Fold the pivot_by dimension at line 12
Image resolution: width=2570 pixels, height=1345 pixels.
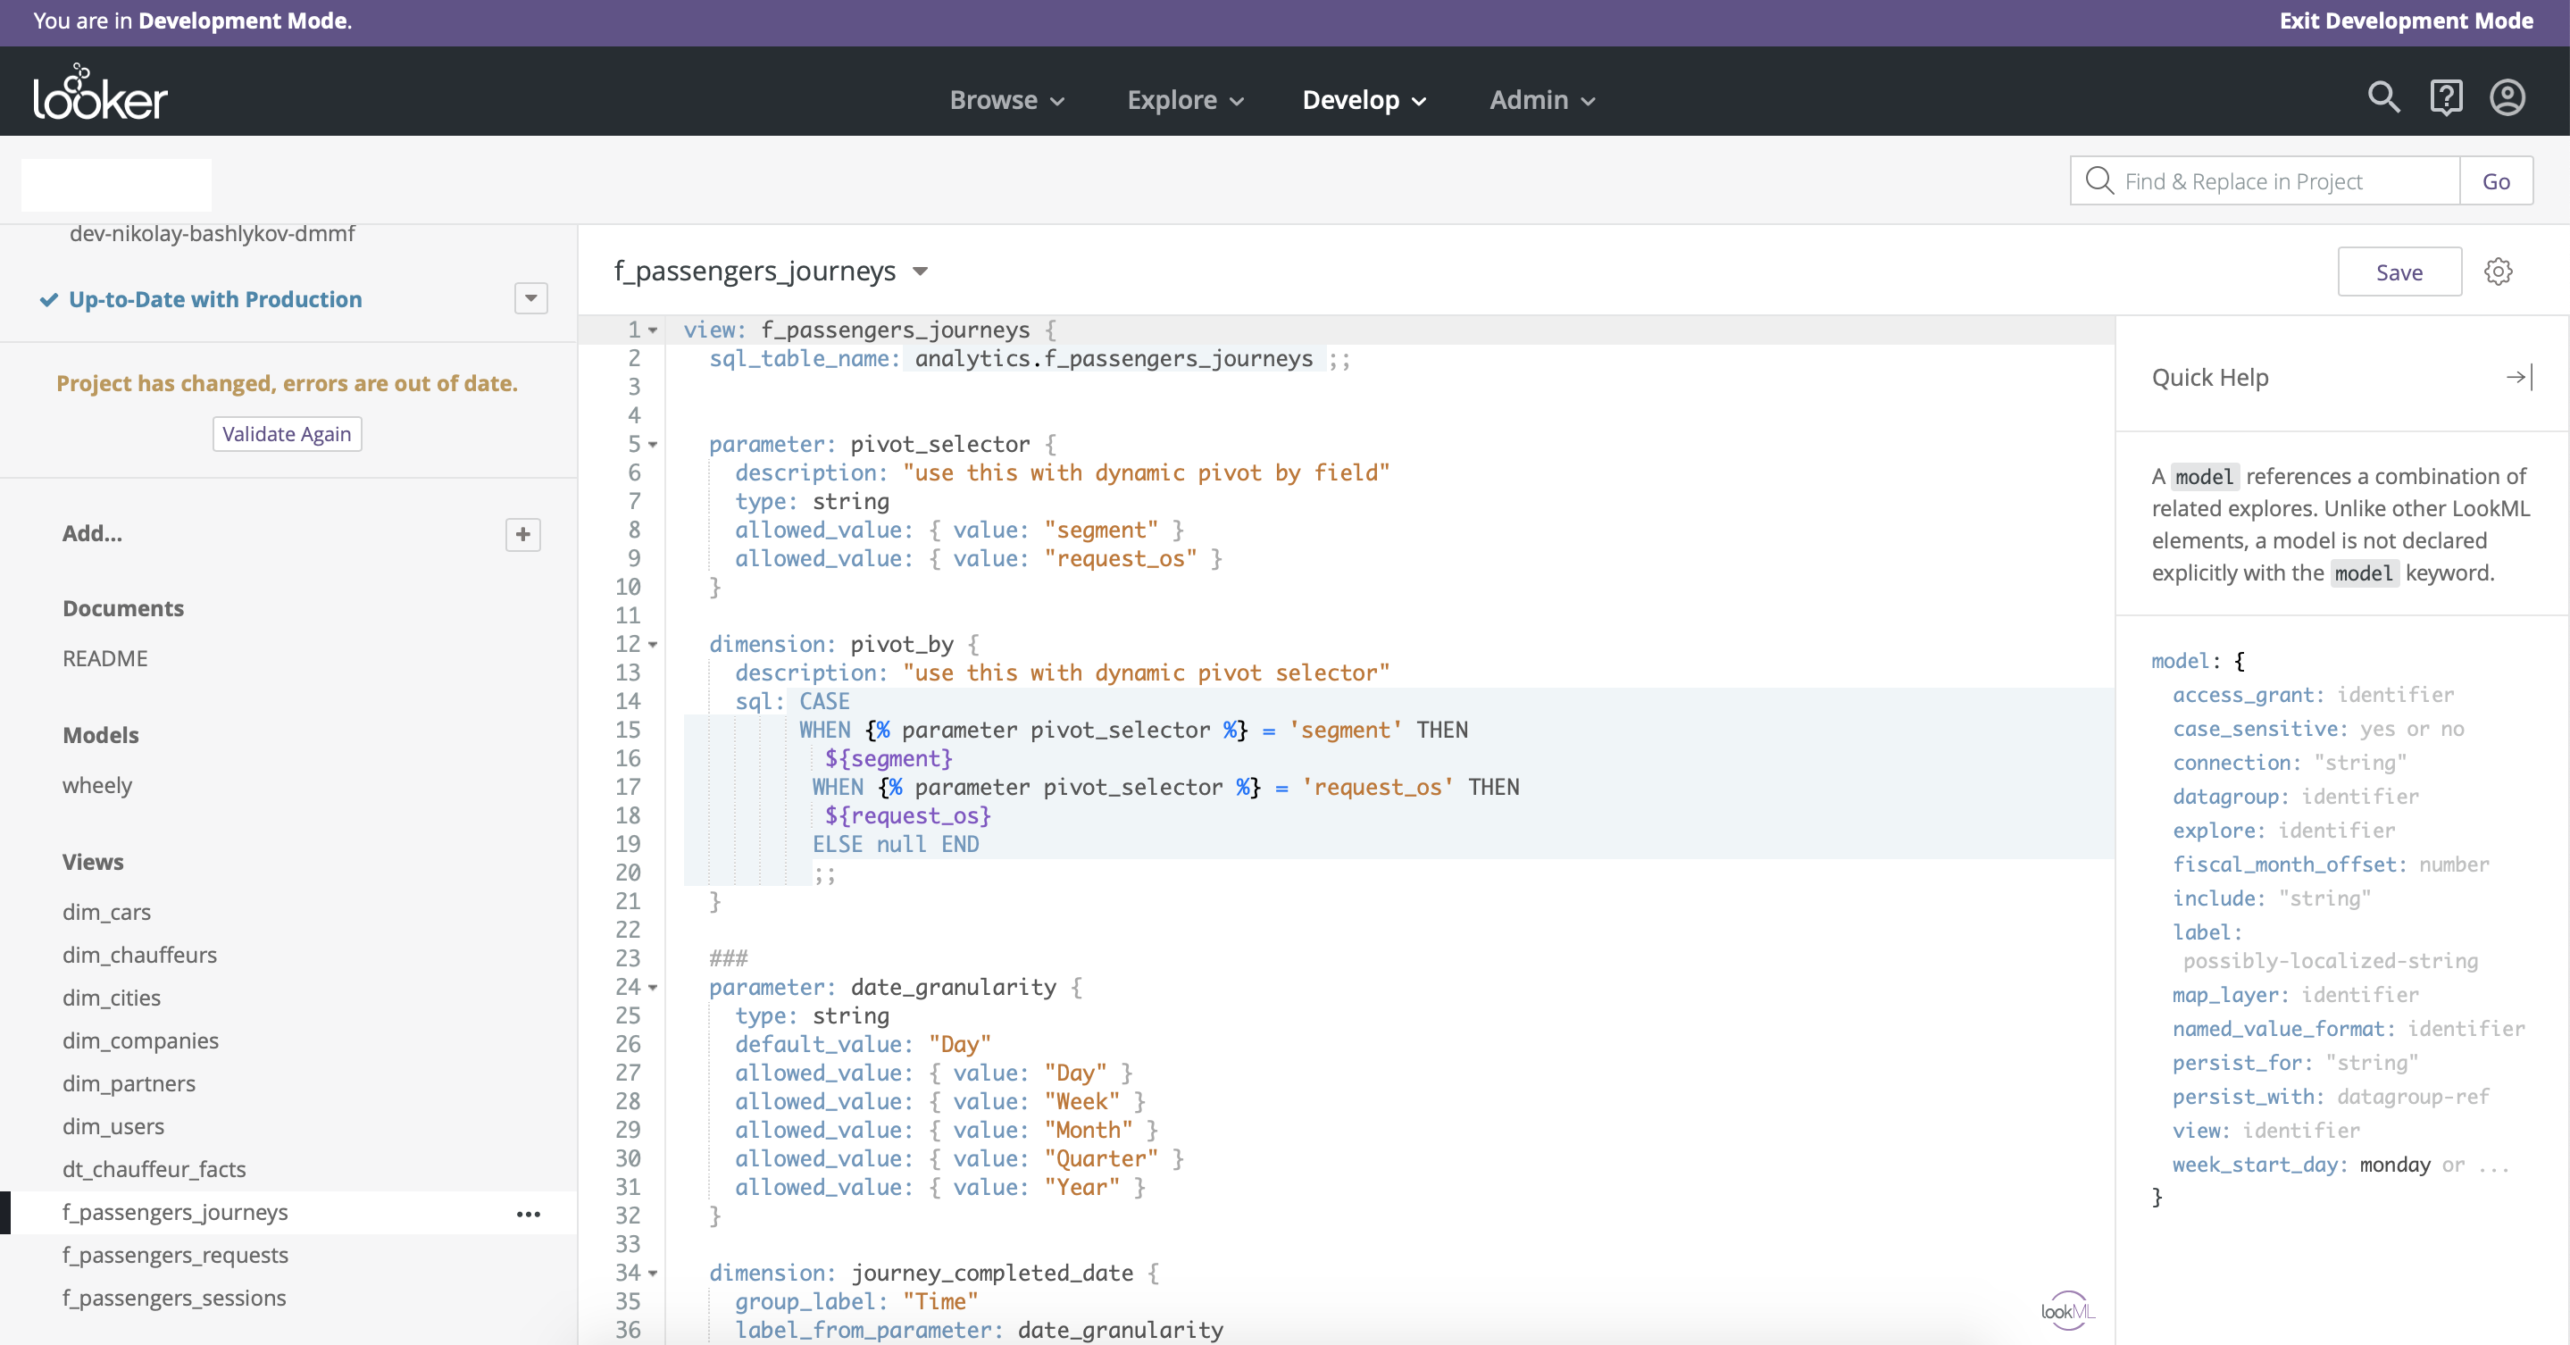[654, 645]
